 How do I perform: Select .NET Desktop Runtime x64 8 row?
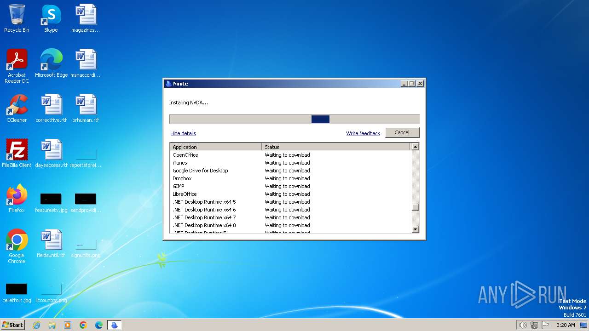point(290,225)
